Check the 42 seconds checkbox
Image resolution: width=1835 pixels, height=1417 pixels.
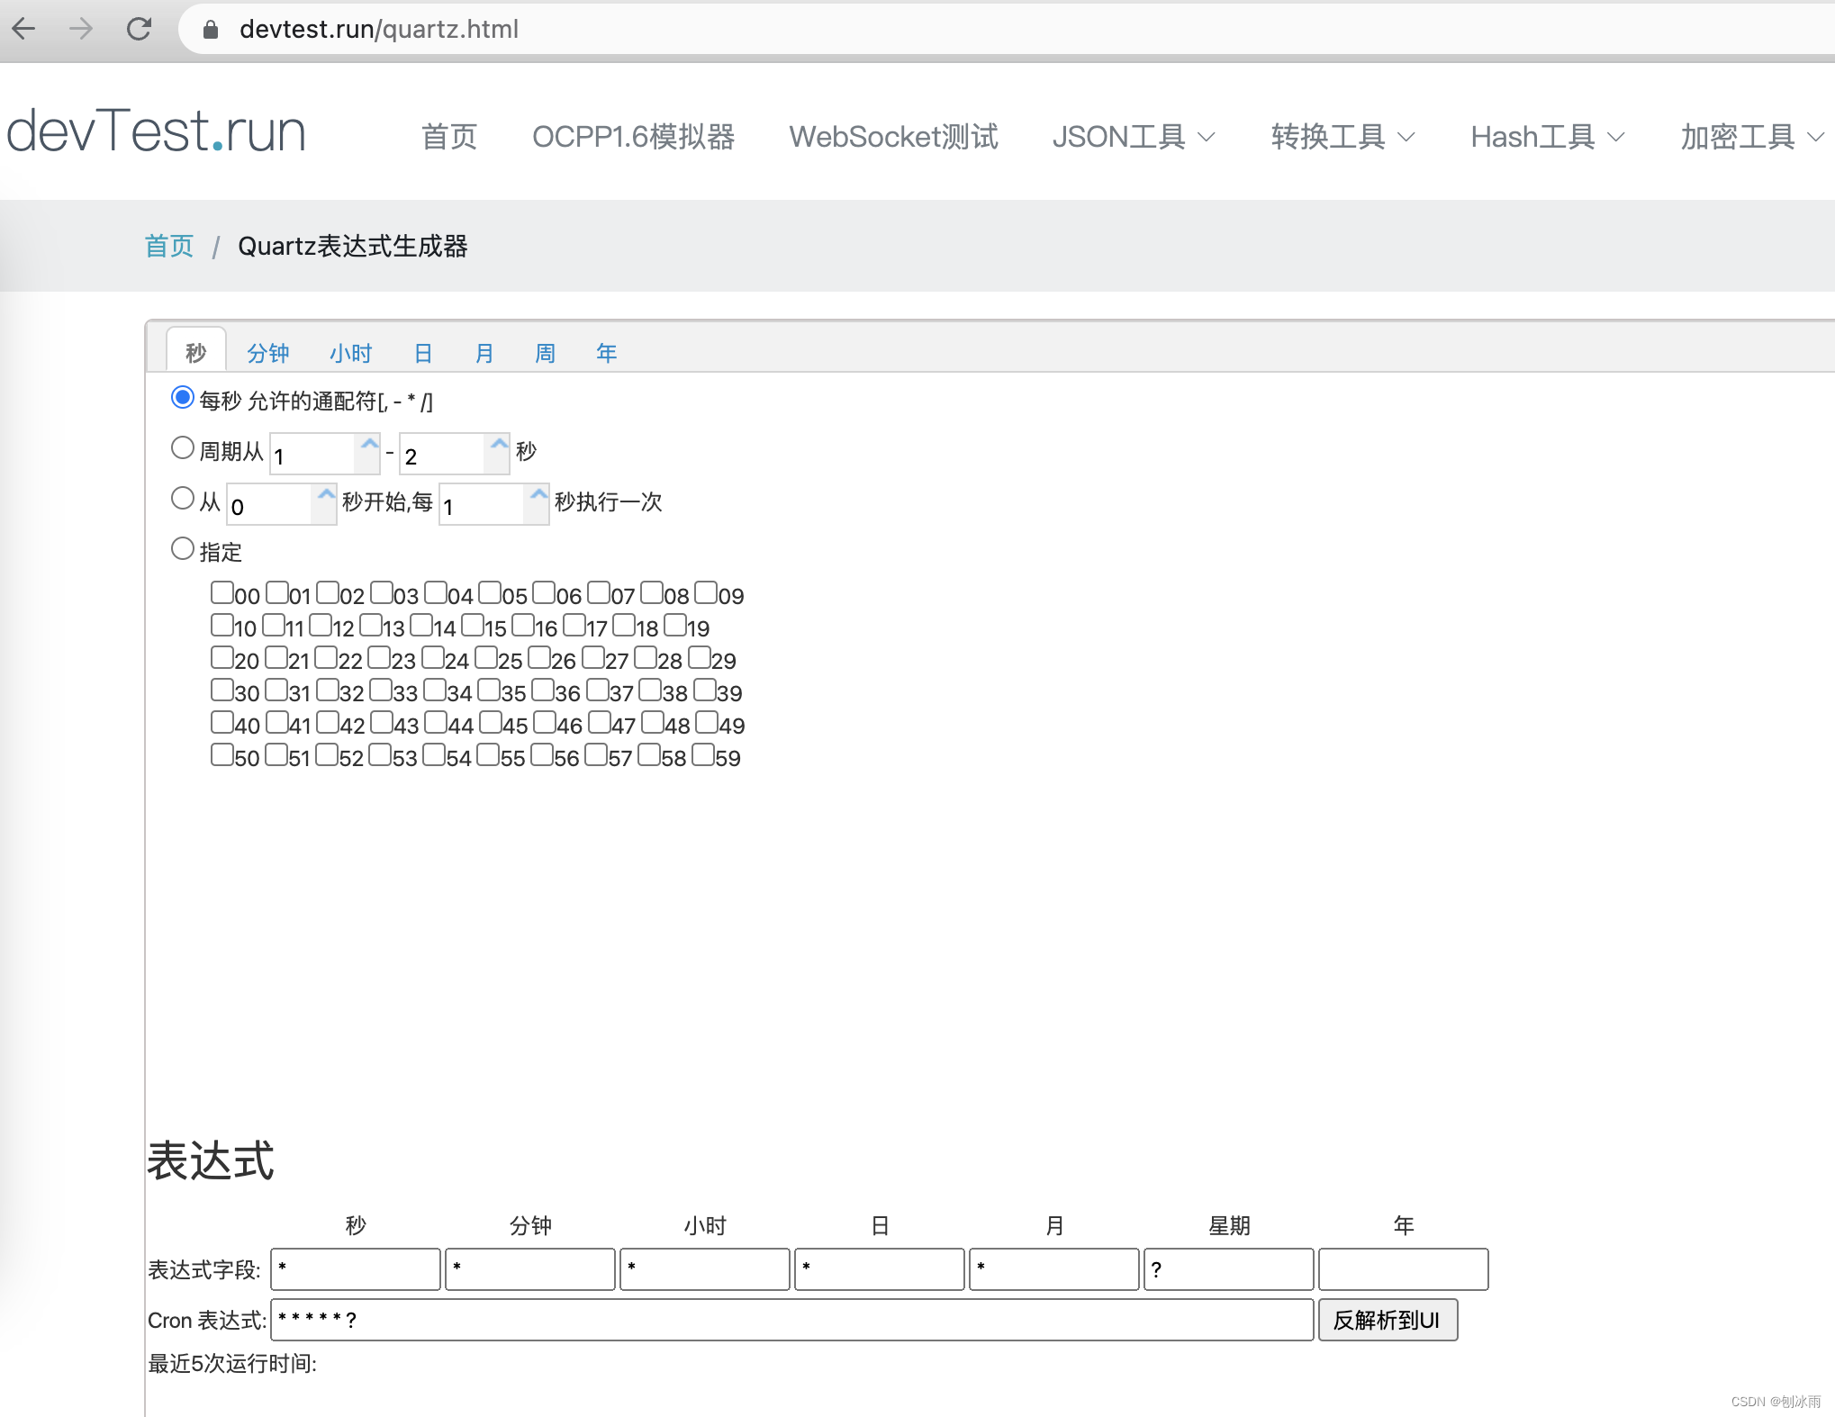tap(328, 722)
